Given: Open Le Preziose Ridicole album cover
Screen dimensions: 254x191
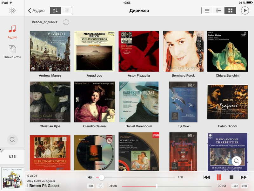Looking at the screenshot, I should (x=50, y=153).
